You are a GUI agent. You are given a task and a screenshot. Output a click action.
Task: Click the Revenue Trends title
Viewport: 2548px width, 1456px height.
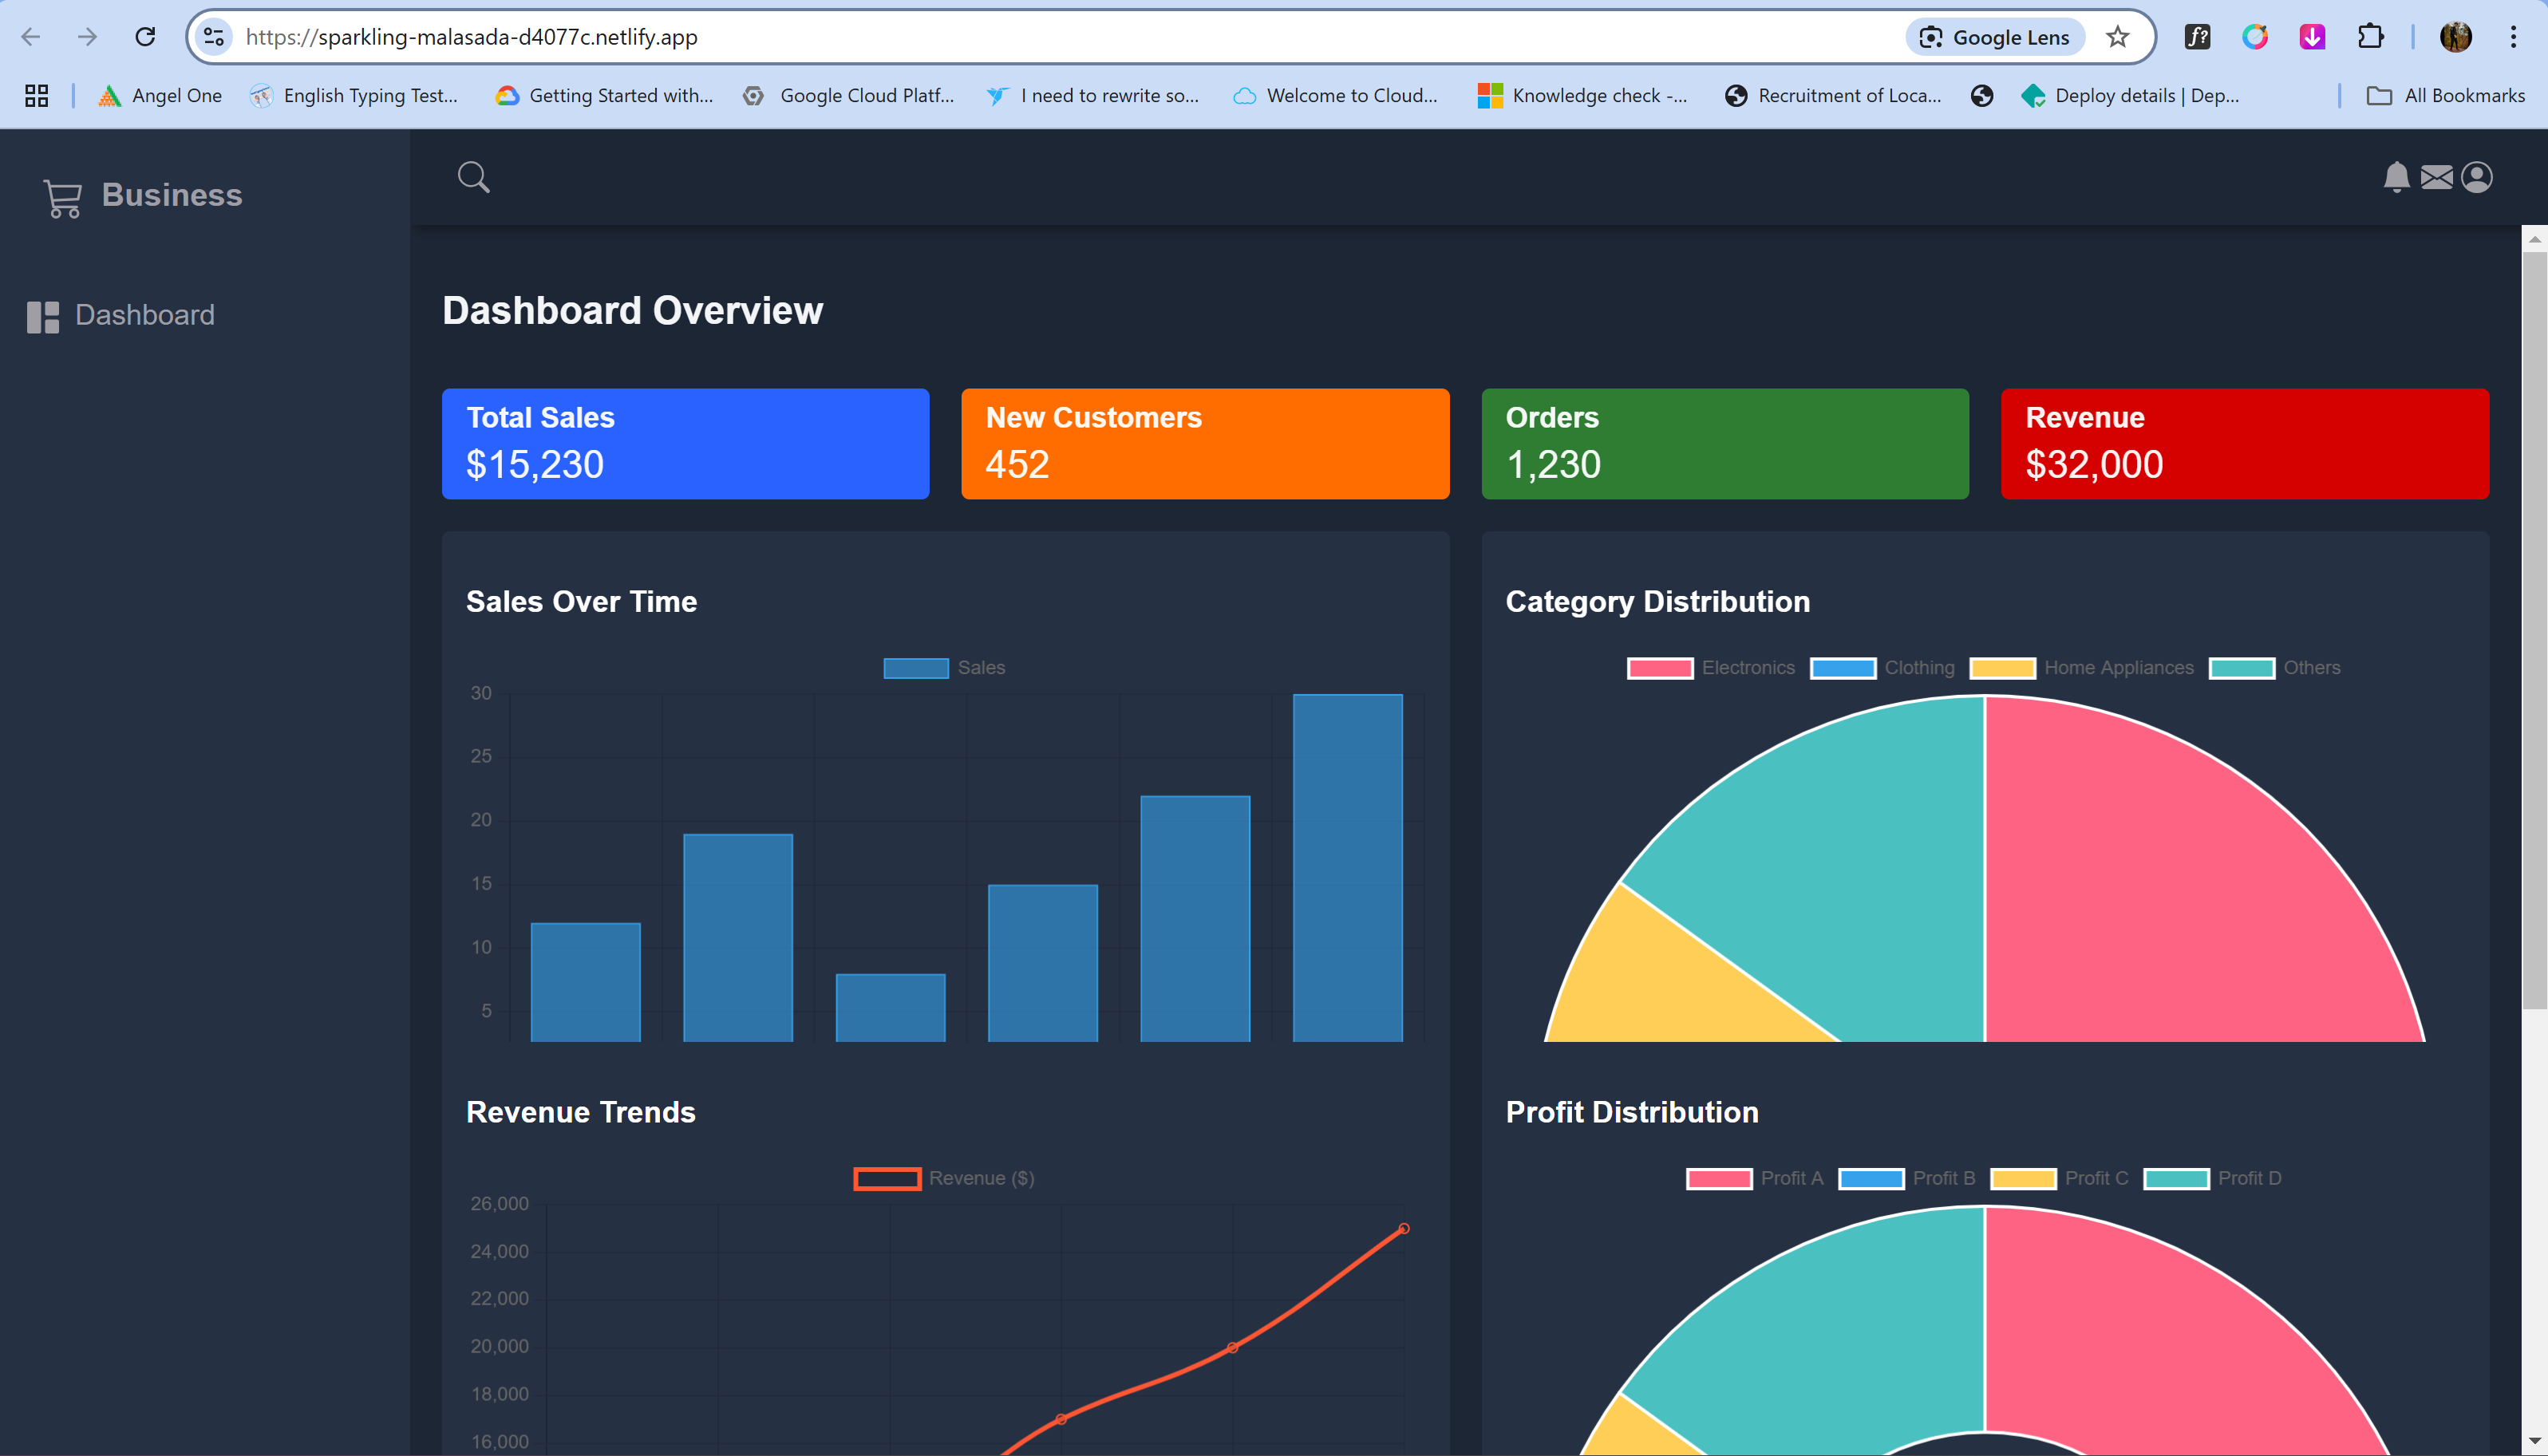tap(580, 1112)
